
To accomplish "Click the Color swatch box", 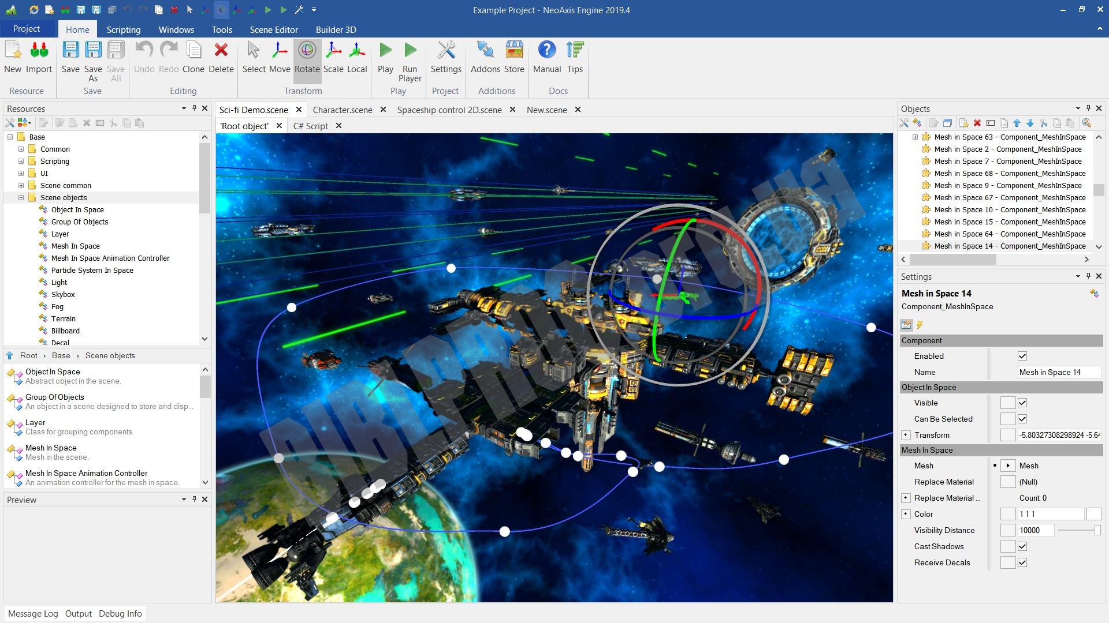I will pyautogui.click(x=1094, y=514).
